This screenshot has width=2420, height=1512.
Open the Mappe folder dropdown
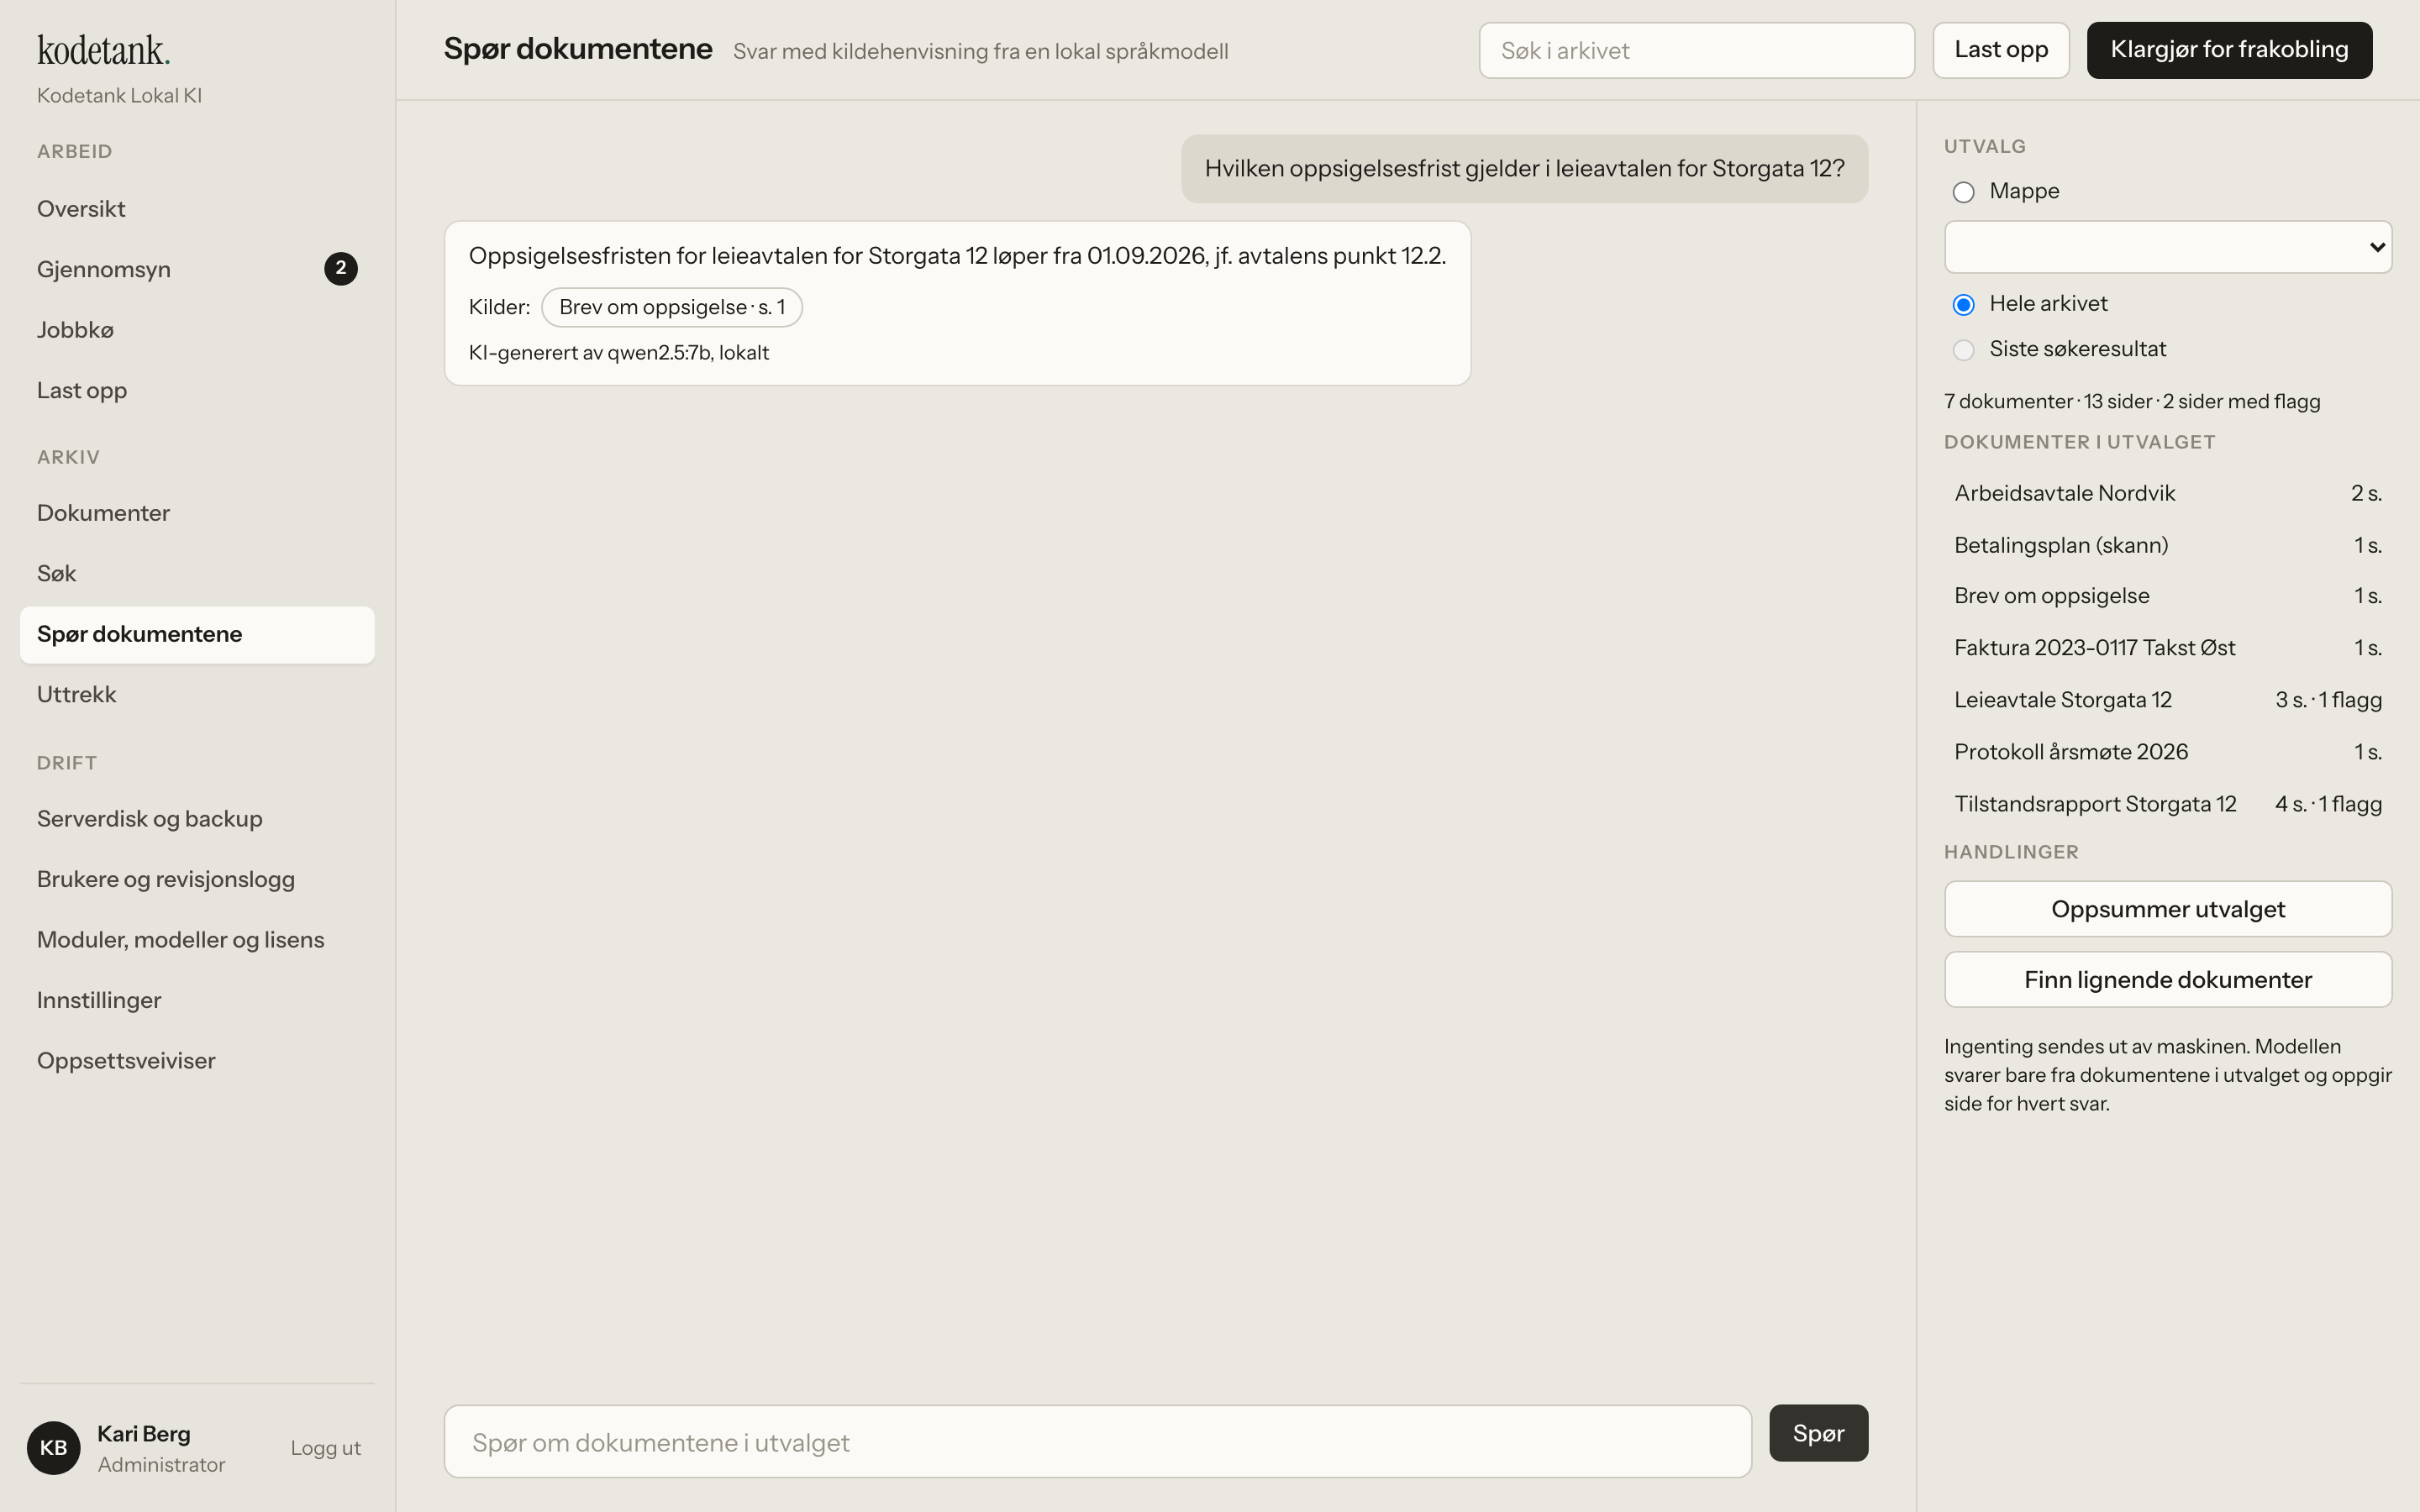pyautogui.click(x=2167, y=247)
